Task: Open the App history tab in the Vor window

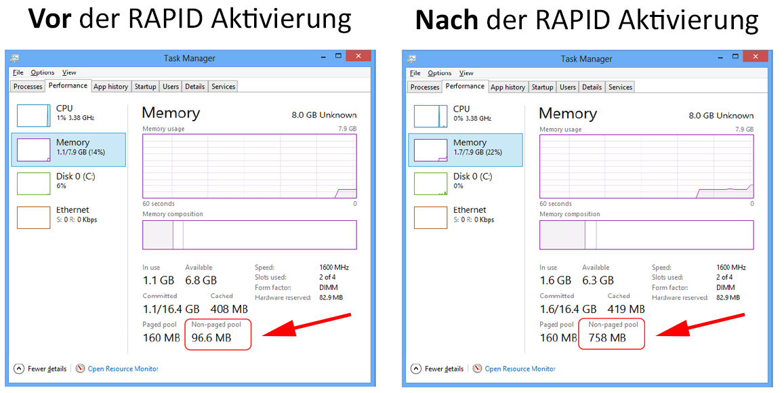Action: point(111,87)
